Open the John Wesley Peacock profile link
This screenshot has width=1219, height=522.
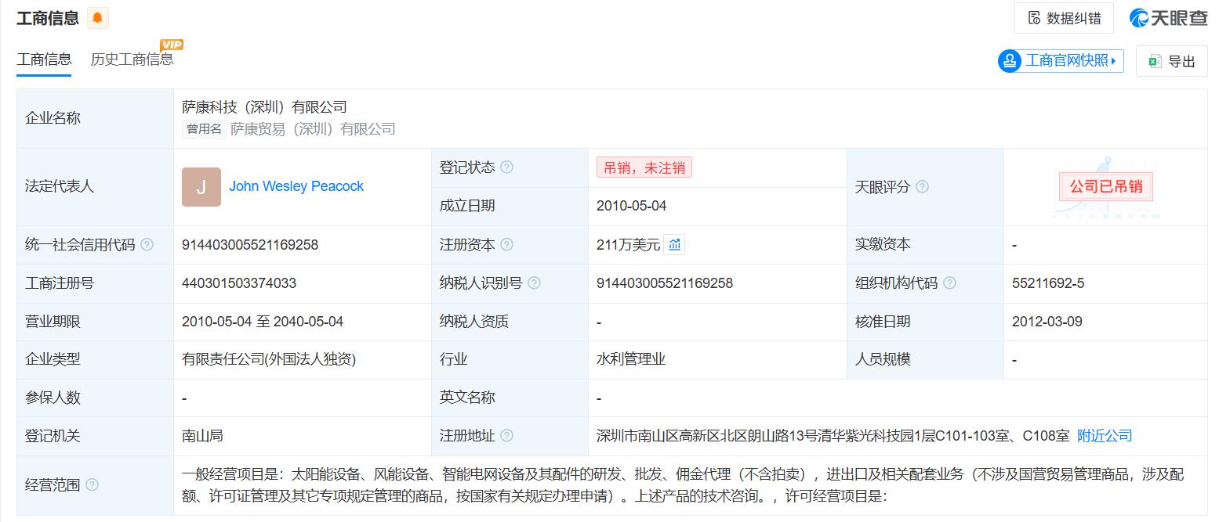coord(296,186)
